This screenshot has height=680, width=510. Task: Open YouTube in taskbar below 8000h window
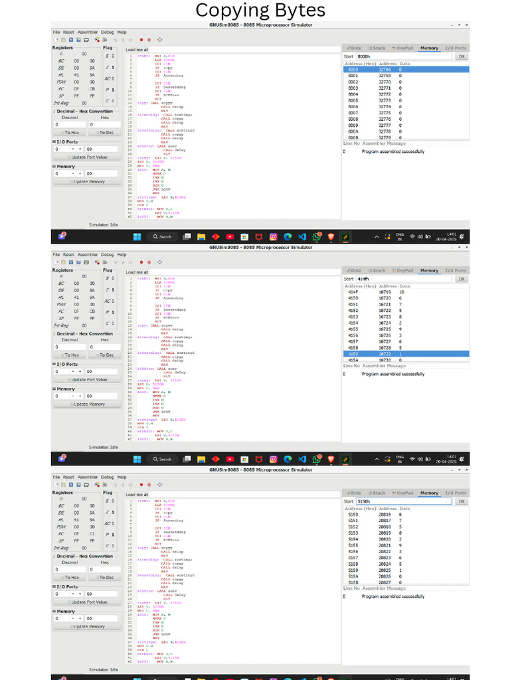pyautogui.click(x=230, y=237)
